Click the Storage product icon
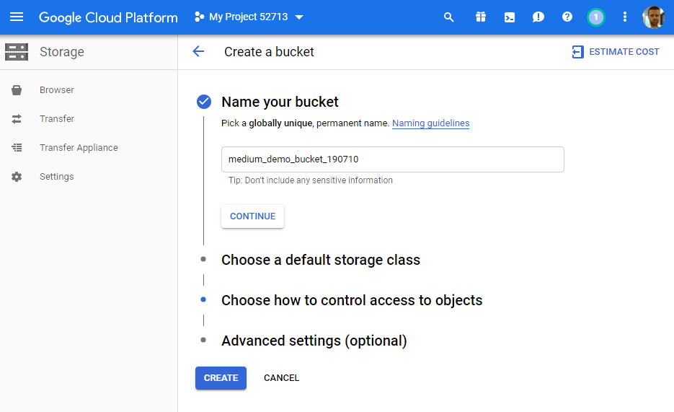674x412 pixels. (x=17, y=52)
